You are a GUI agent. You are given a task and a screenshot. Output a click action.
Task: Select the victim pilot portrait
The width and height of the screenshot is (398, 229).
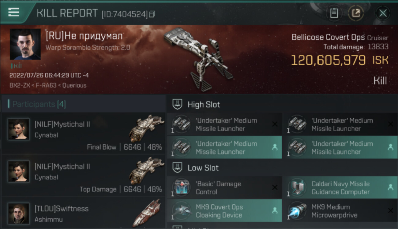click(x=25, y=44)
